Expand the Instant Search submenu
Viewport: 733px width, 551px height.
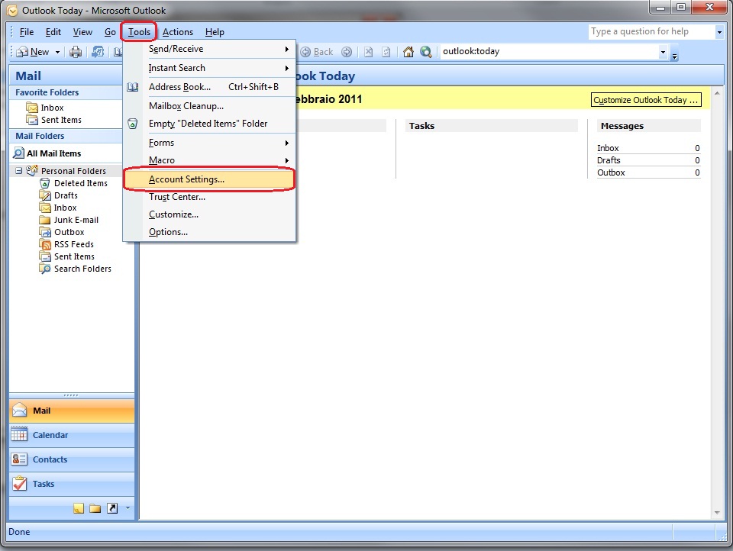pos(286,68)
